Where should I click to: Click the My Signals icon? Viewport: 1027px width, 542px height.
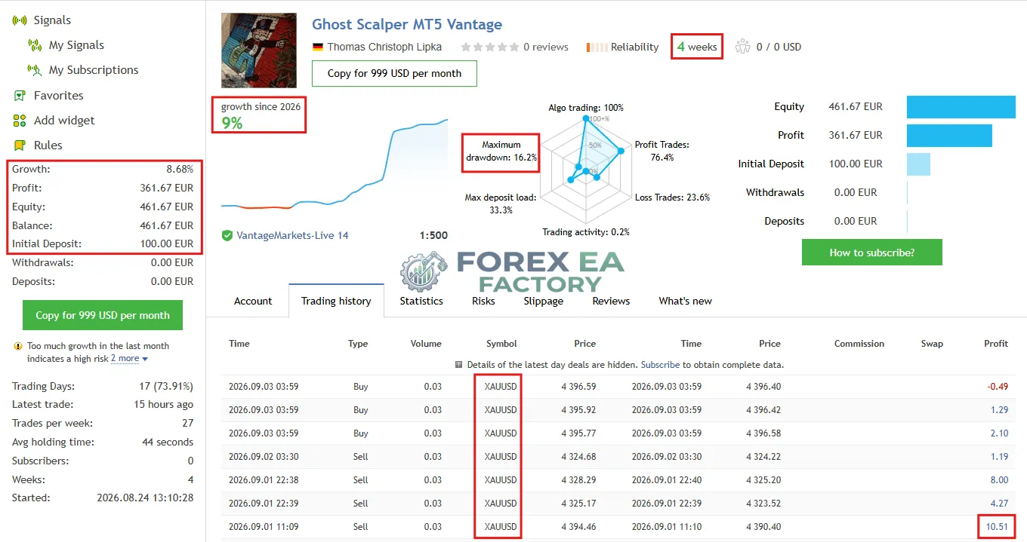click(x=35, y=45)
